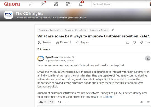
Task: Share the question arrow icon
Action: 141,42
